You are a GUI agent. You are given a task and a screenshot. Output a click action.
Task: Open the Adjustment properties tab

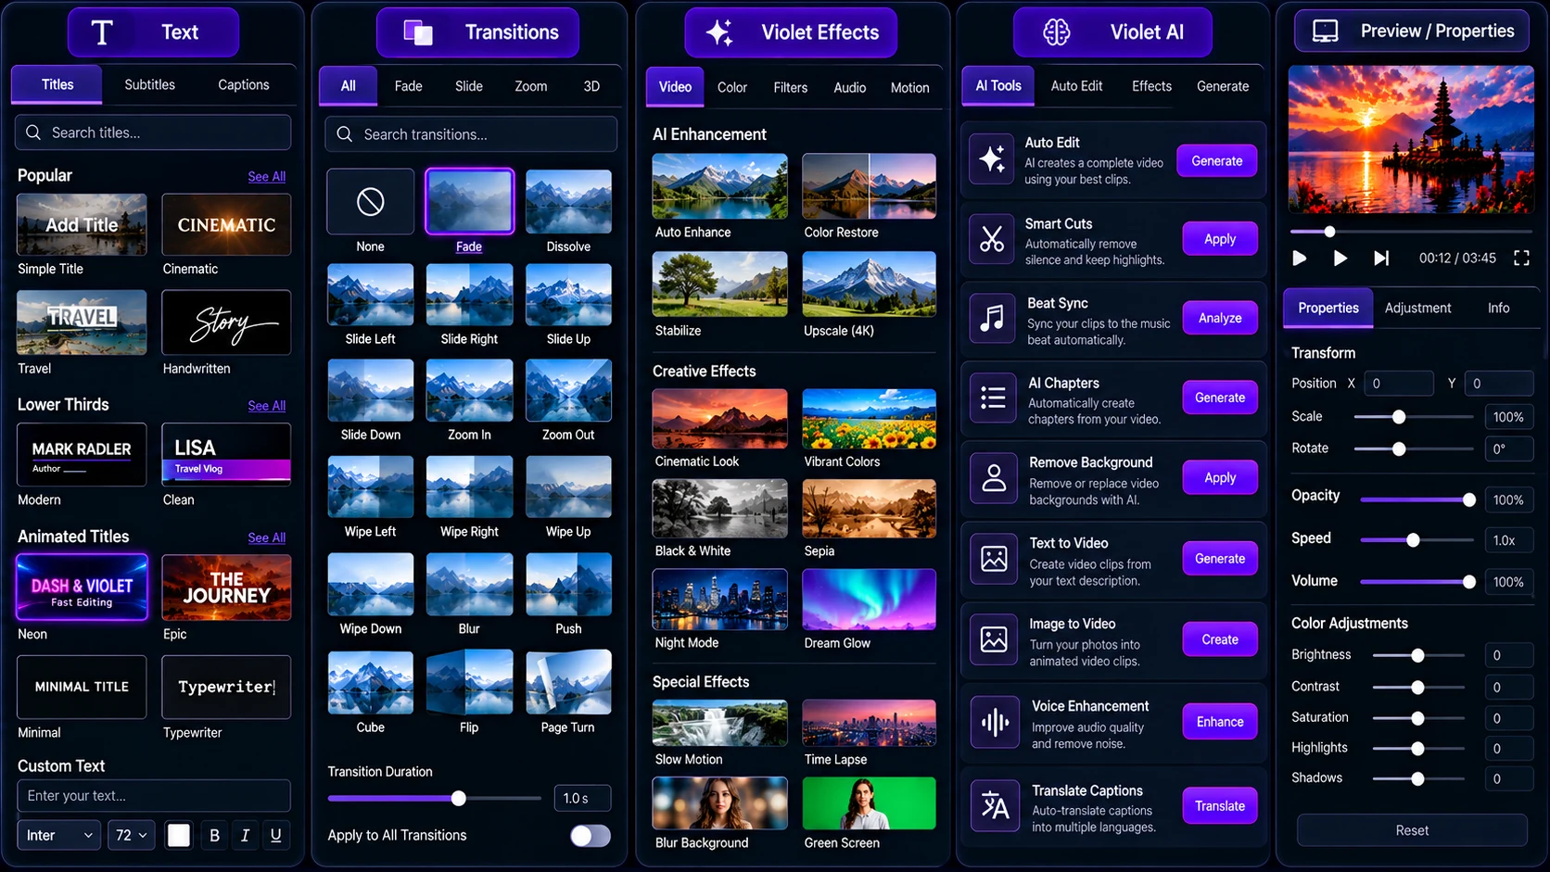pos(1417,308)
